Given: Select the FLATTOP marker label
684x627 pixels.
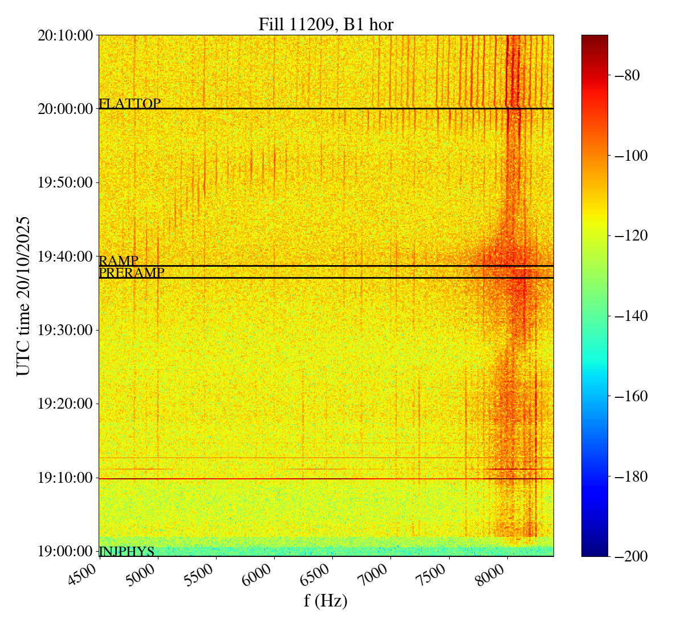Looking at the screenshot, I should (130, 103).
